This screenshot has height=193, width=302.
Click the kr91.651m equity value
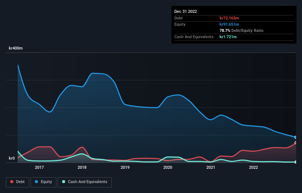(x=229, y=24)
